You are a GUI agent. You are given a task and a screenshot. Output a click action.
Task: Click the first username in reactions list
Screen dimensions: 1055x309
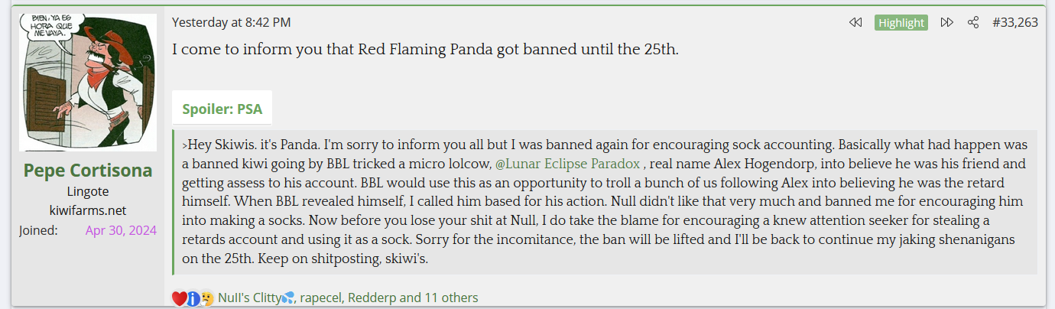click(249, 298)
